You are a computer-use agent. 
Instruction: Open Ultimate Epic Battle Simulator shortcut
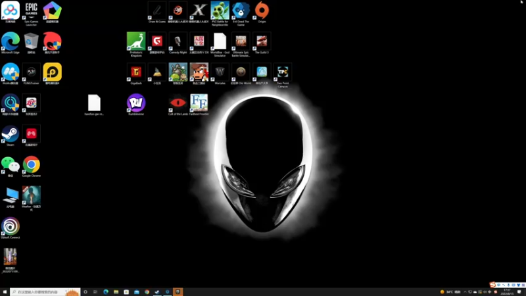pyautogui.click(x=241, y=44)
